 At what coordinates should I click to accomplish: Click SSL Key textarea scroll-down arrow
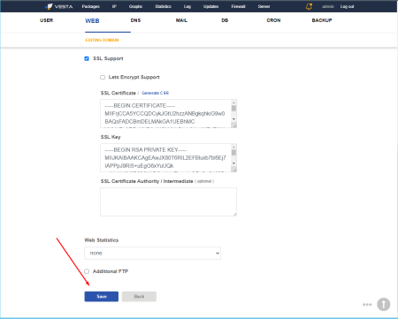[233, 163]
